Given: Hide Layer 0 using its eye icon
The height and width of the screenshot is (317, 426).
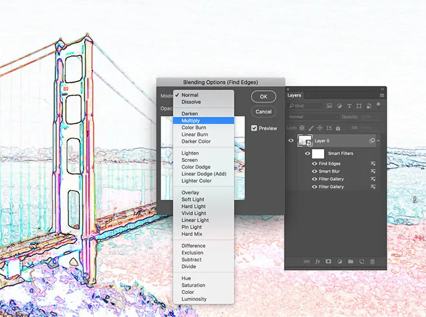Looking at the screenshot, I should click(291, 140).
